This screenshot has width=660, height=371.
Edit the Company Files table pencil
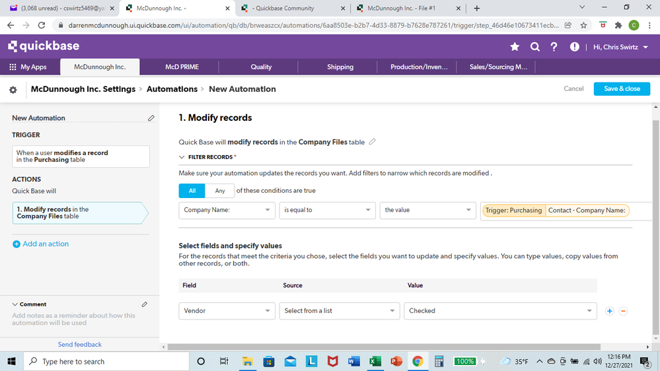372,142
